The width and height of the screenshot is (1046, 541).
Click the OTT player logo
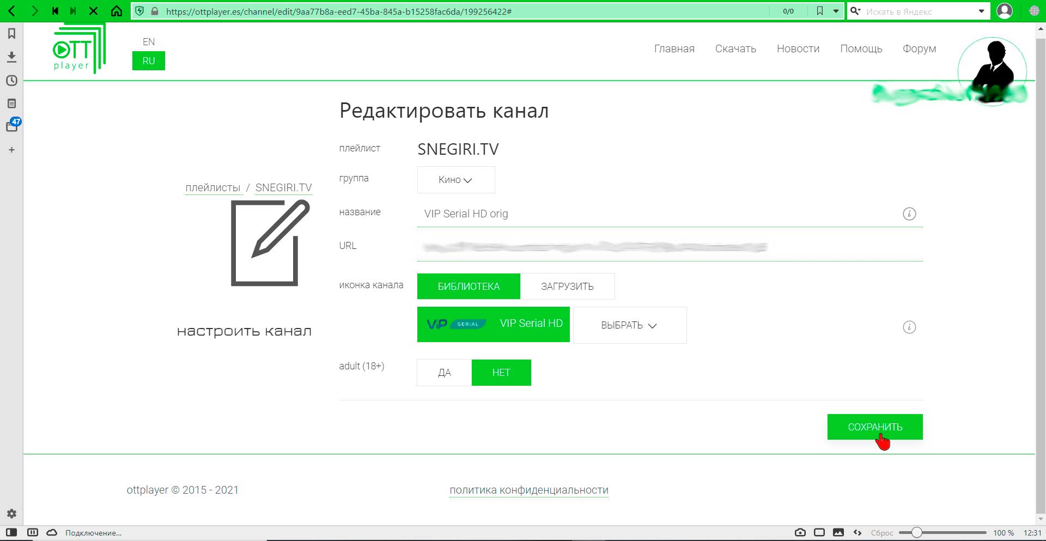(79, 49)
